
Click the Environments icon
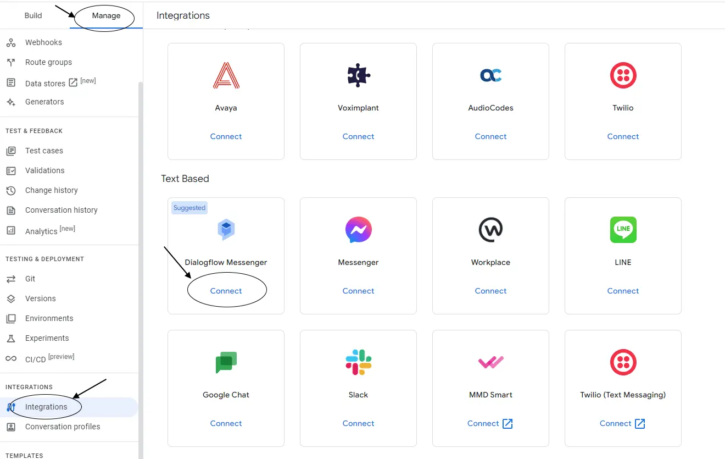pyautogui.click(x=11, y=318)
